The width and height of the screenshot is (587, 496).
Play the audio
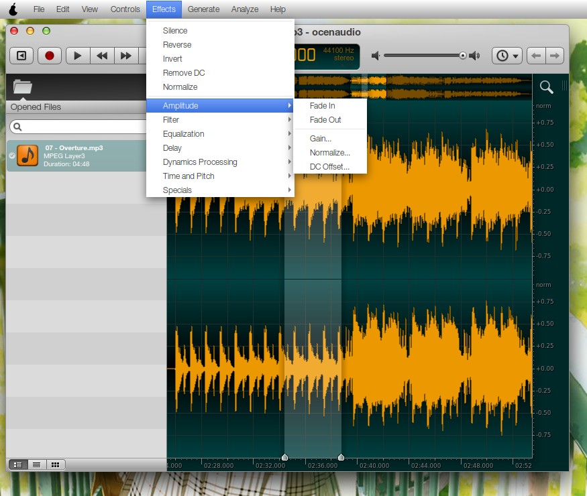coord(78,56)
